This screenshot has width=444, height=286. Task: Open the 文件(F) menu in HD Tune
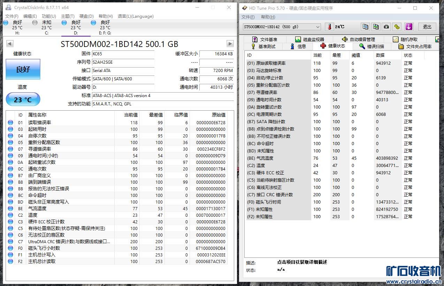point(248,17)
